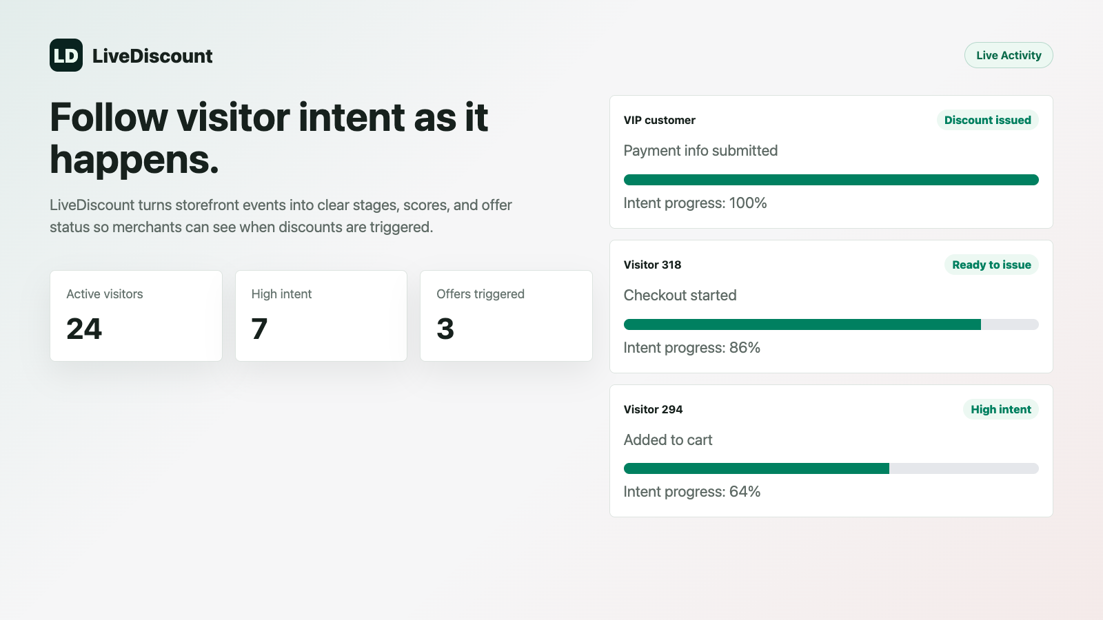Image resolution: width=1103 pixels, height=620 pixels.
Task: Click the offers triggered count 3
Action: click(445, 329)
